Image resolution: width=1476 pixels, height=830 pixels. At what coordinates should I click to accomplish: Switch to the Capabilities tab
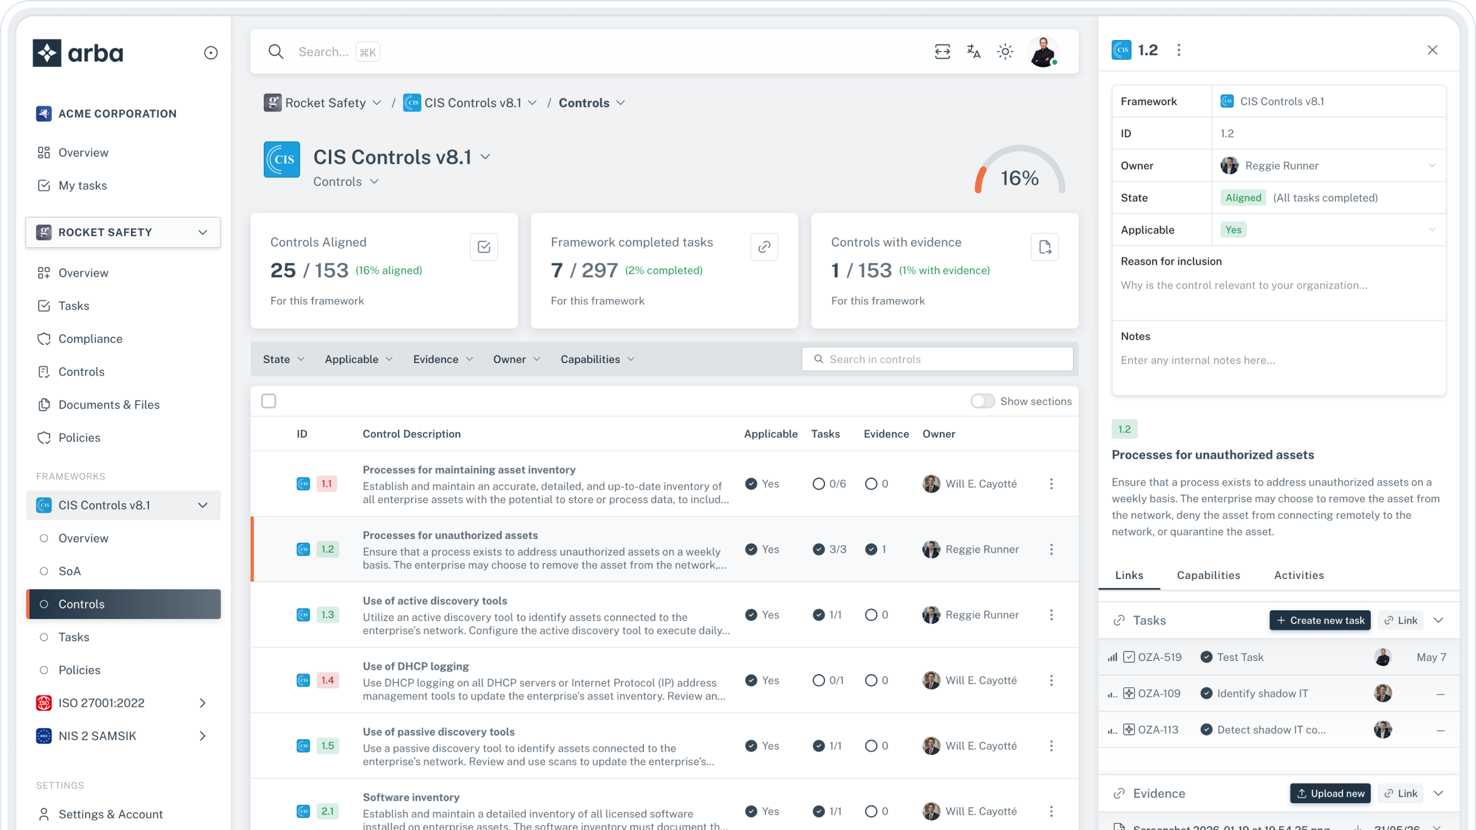[1208, 575]
